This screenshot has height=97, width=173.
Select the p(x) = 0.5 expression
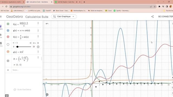click(x=18, y=52)
